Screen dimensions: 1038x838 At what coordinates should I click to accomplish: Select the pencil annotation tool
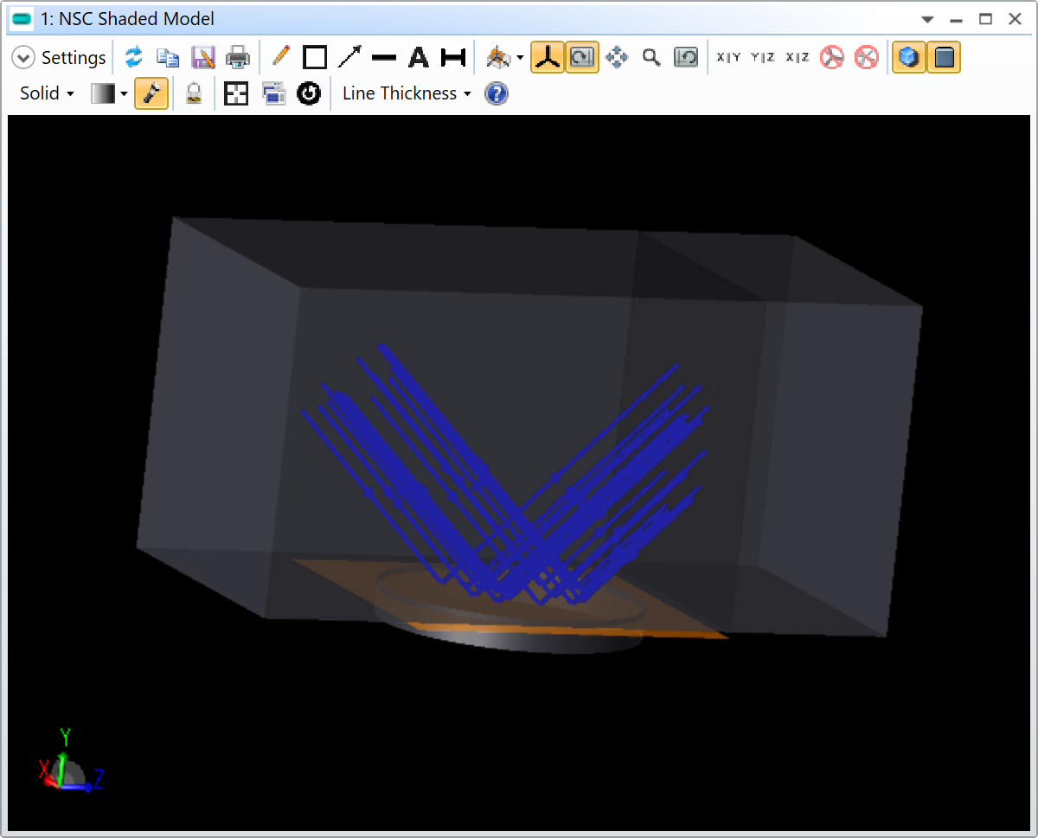point(280,58)
